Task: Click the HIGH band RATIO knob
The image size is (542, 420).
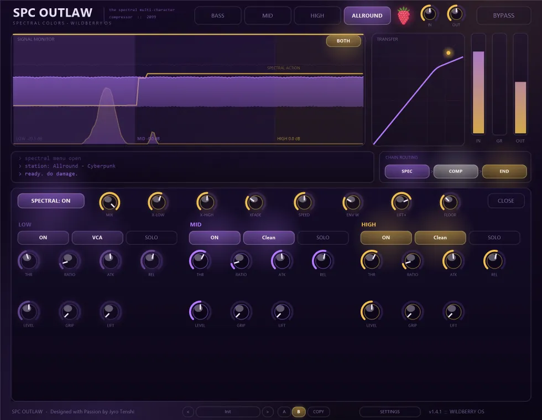Action: click(x=413, y=260)
